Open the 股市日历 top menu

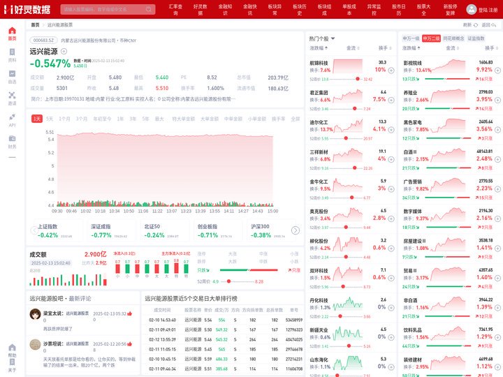click(399, 10)
